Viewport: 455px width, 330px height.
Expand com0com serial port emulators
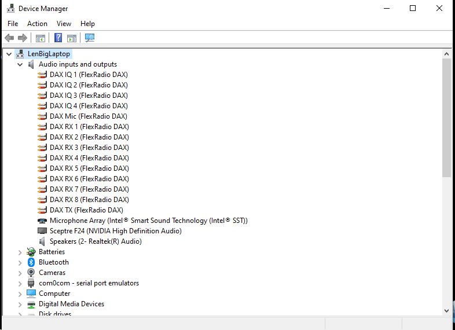(x=20, y=284)
